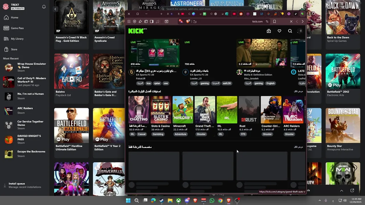Open a new browser tab with plus

click(161, 14)
